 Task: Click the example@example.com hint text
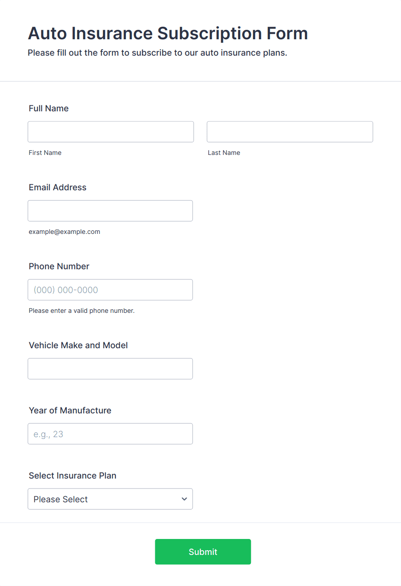(x=65, y=232)
